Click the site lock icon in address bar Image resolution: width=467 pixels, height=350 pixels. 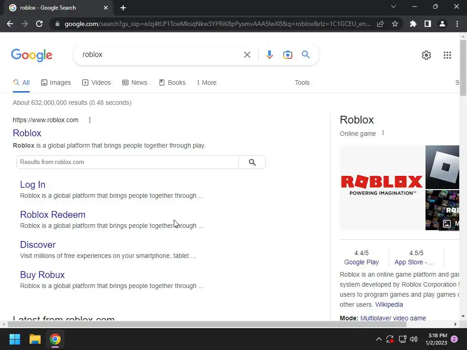[x=57, y=24]
